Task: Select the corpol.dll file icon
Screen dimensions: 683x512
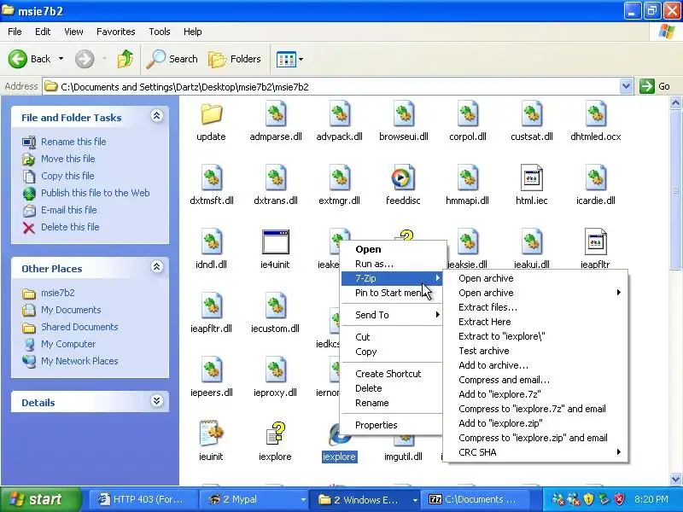Action: 467,114
